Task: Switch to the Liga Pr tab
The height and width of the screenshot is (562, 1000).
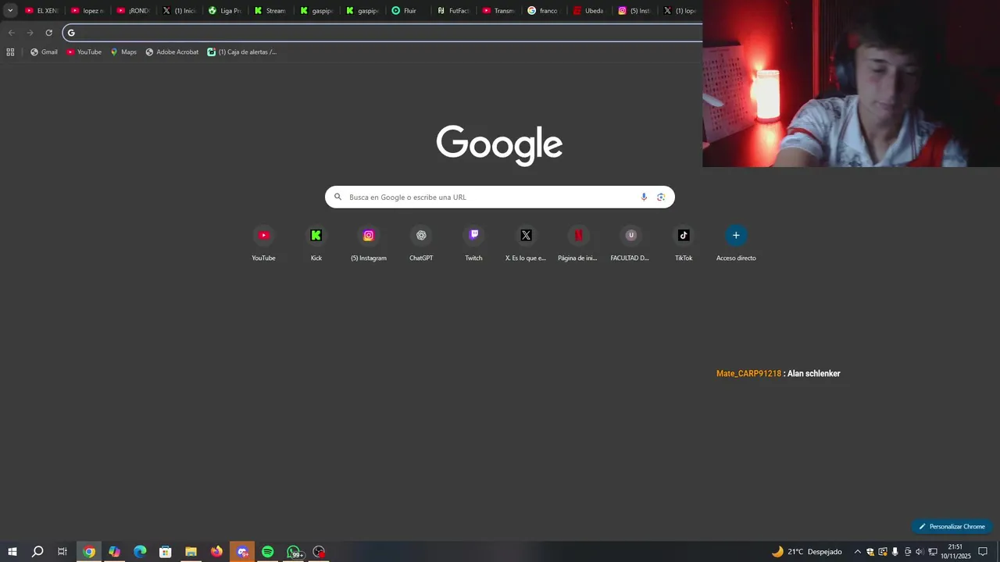Action: click(224, 11)
